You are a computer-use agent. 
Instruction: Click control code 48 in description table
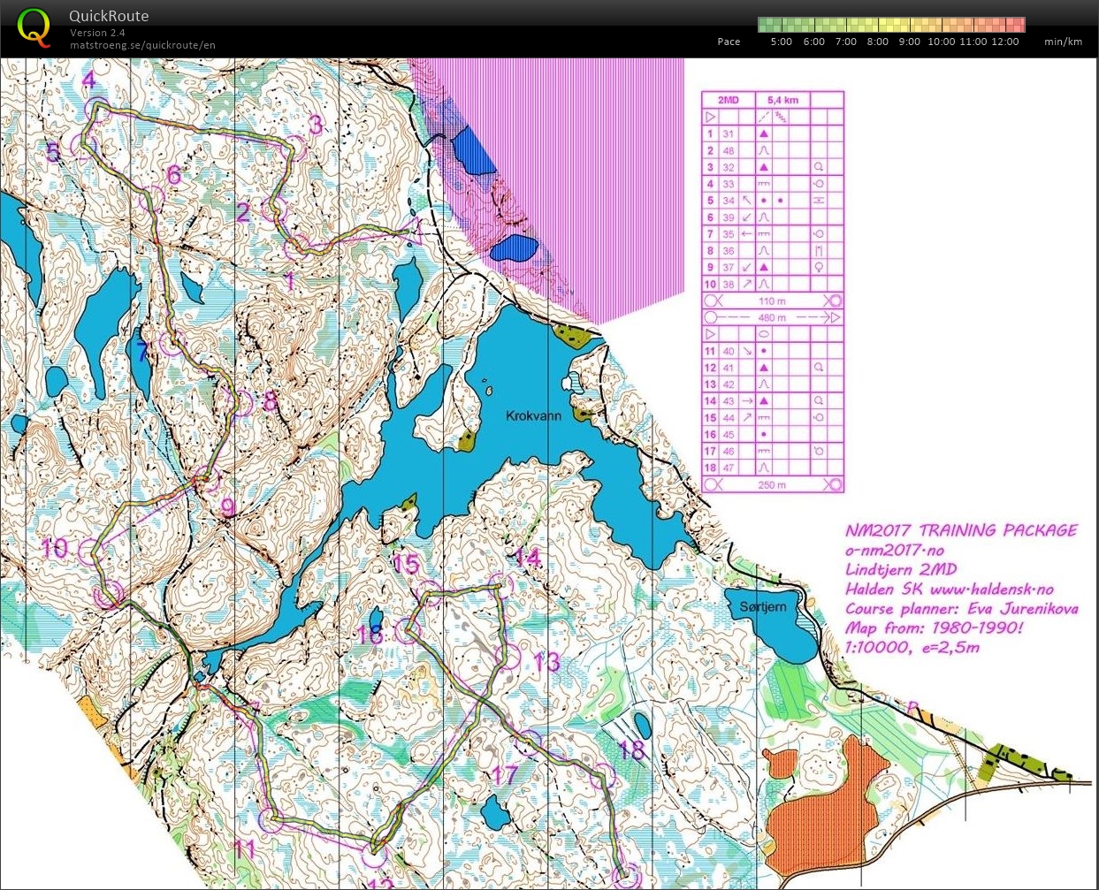[x=729, y=150]
